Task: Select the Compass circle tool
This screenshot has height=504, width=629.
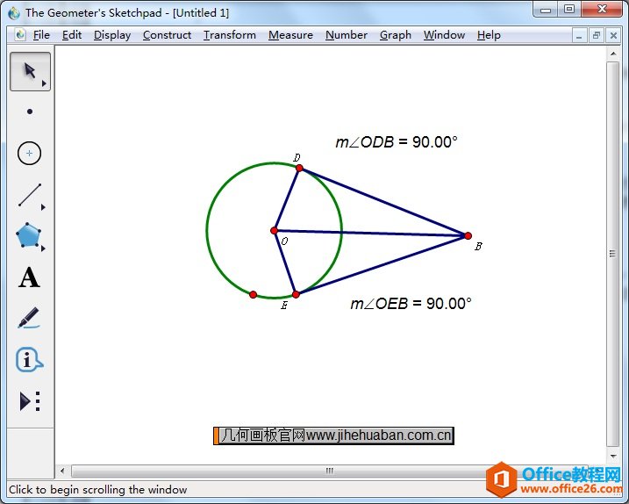Action: point(29,153)
